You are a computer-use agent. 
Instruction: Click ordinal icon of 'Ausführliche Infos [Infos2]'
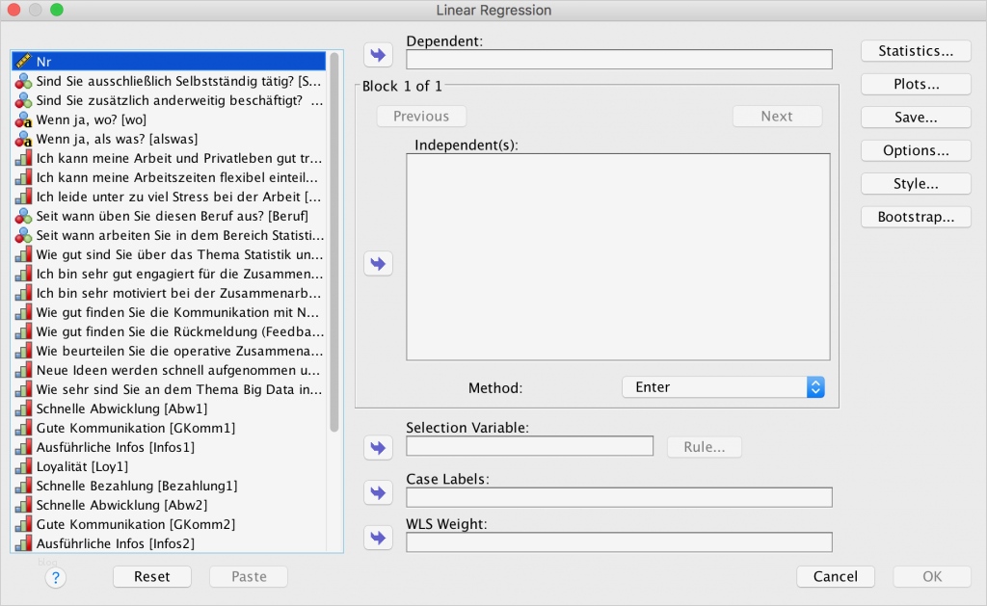pyautogui.click(x=23, y=543)
